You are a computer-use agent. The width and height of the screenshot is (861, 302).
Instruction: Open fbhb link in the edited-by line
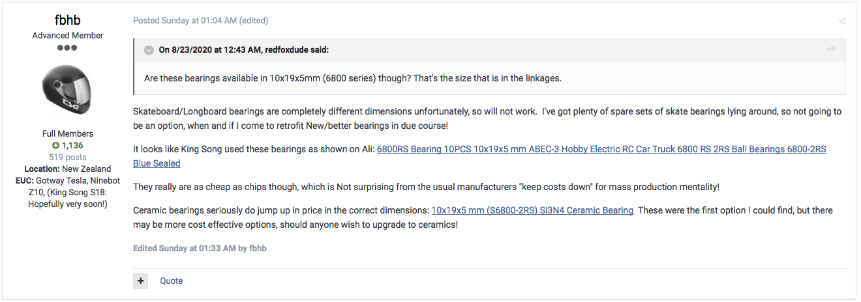257,248
